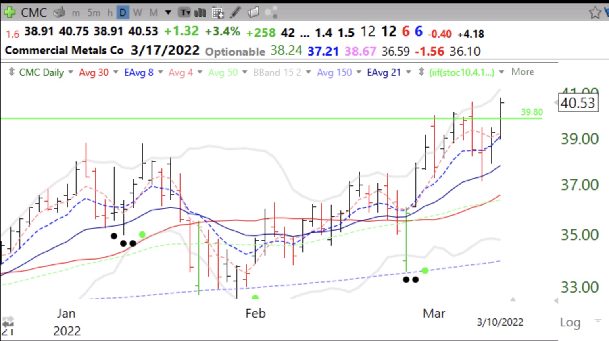Switch to hourly (h) timeframe
Viewport: 609px width, 341px height.
click(110, 13)
